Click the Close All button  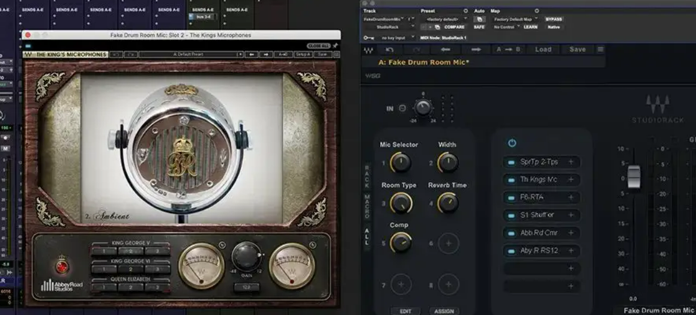[318, 46]
